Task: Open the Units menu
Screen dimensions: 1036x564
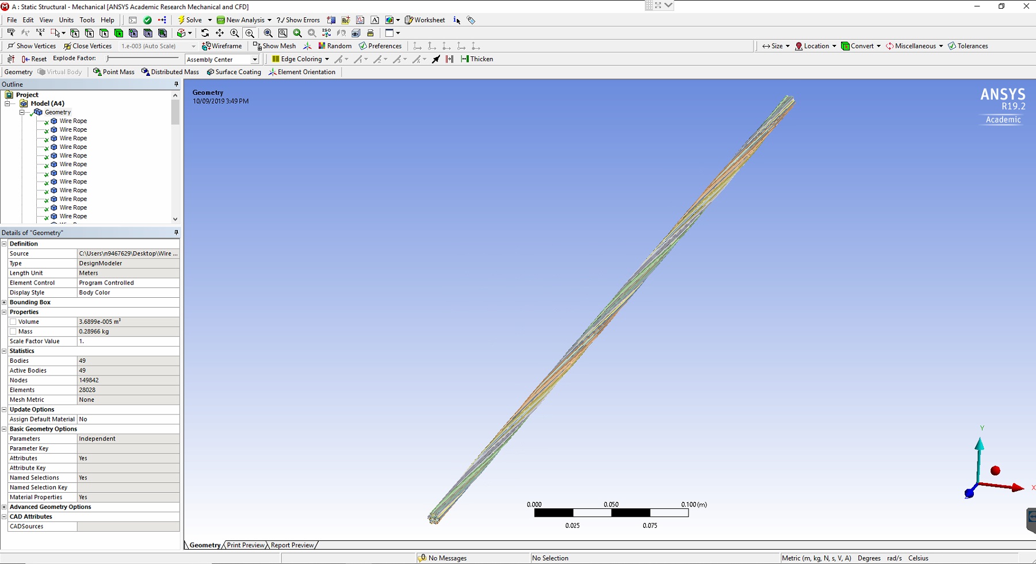Action: click(x=66, y=20)
